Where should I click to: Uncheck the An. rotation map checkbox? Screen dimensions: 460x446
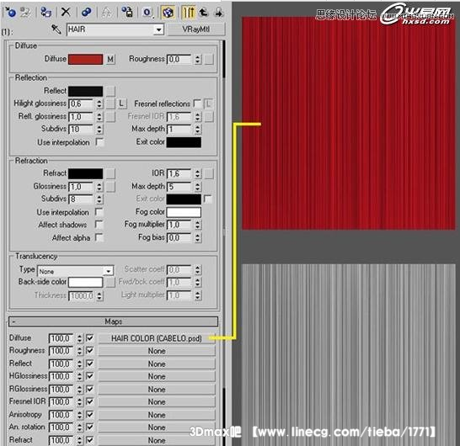(x=90, y=427)
